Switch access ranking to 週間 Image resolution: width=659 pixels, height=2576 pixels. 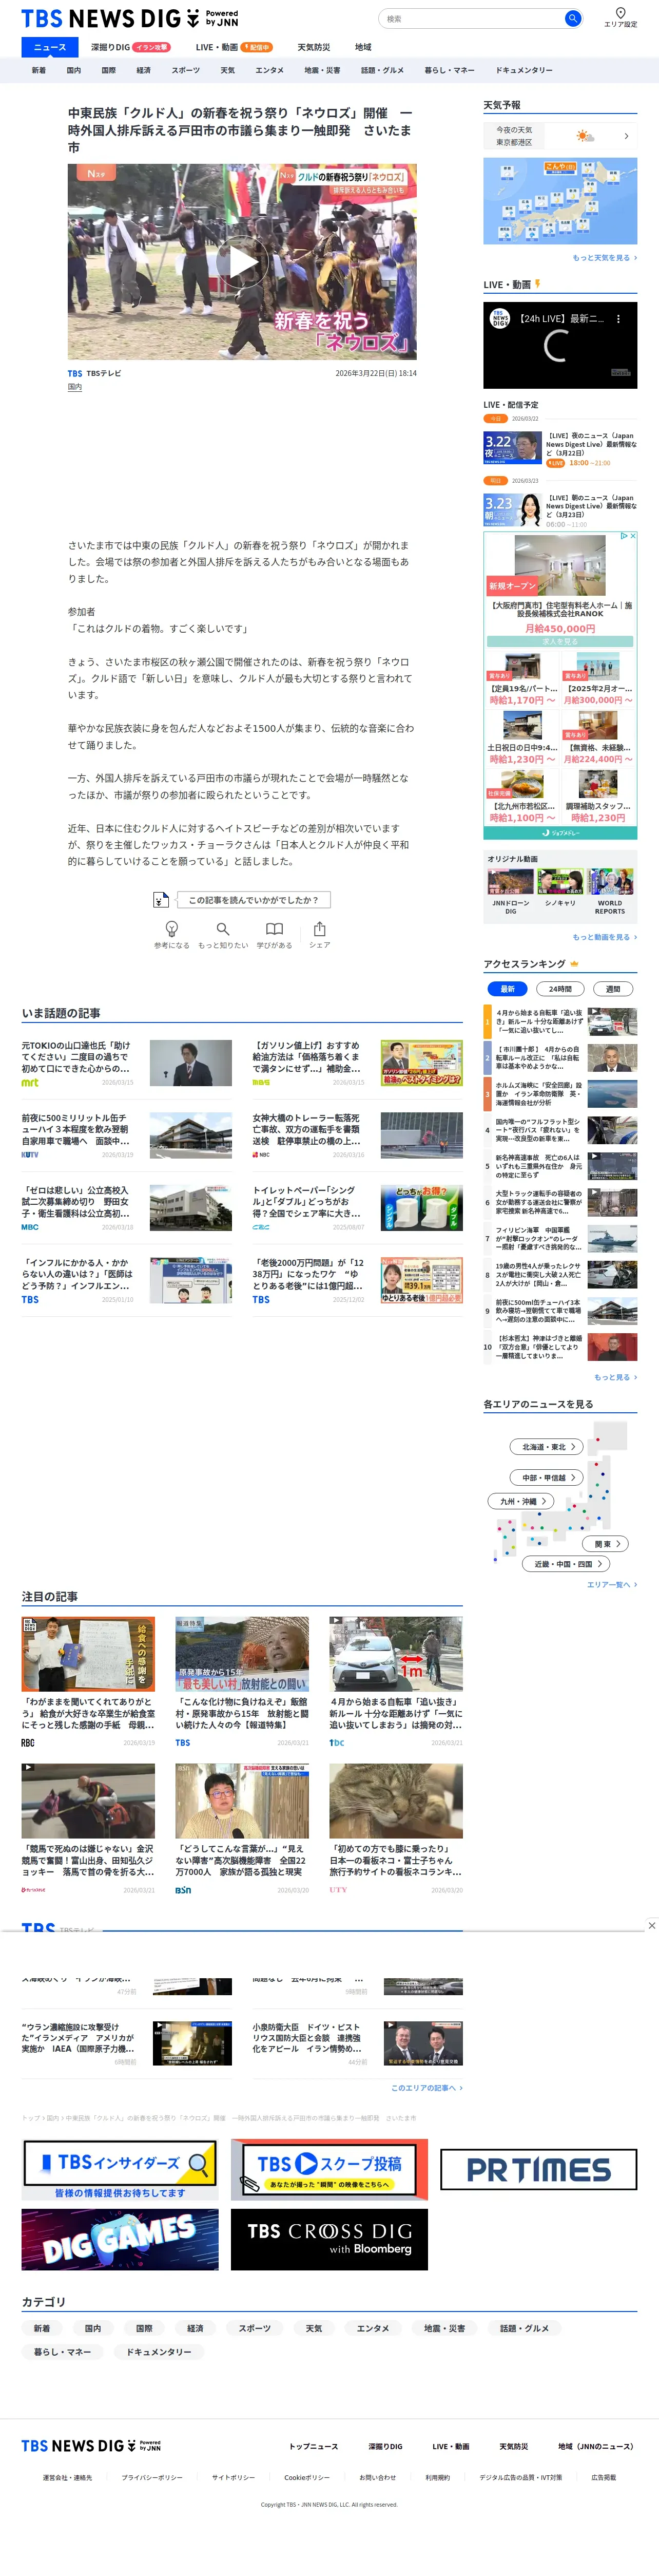[x=613, y=989]
